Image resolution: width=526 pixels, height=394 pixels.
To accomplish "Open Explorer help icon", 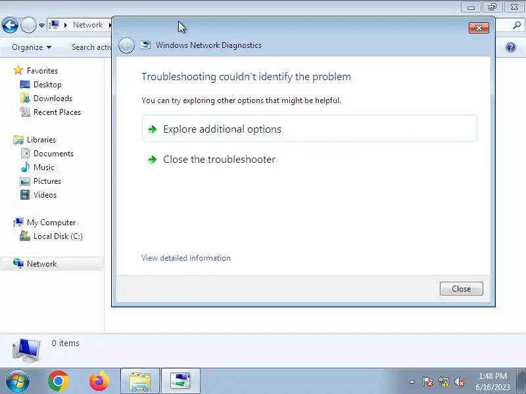I will coord(511,47).
